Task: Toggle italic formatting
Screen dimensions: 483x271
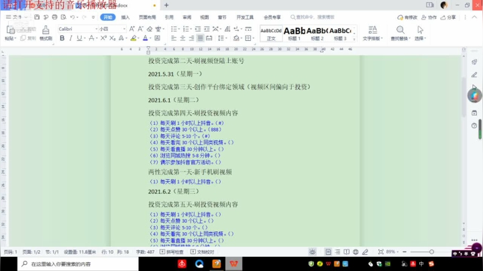Action: pyautogui.click(x=71, y=38)
